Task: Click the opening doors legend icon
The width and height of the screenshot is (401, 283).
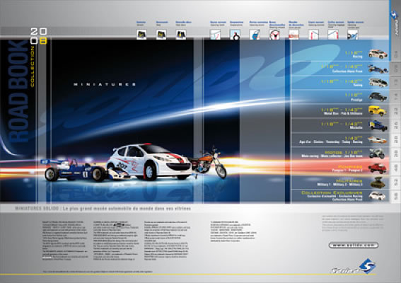Action: (215, 34)
